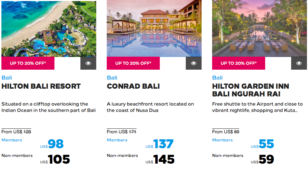This screenshot has height=171, width=308.
Task: Open the HILTON GARDEN INN BALI NGURAH RAI title
Action: pyautogui.click(x=251, y=90)
